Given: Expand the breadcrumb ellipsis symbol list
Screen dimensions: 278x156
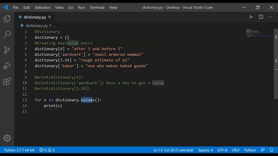Looking at the screenshot, I should click(54, 26).
